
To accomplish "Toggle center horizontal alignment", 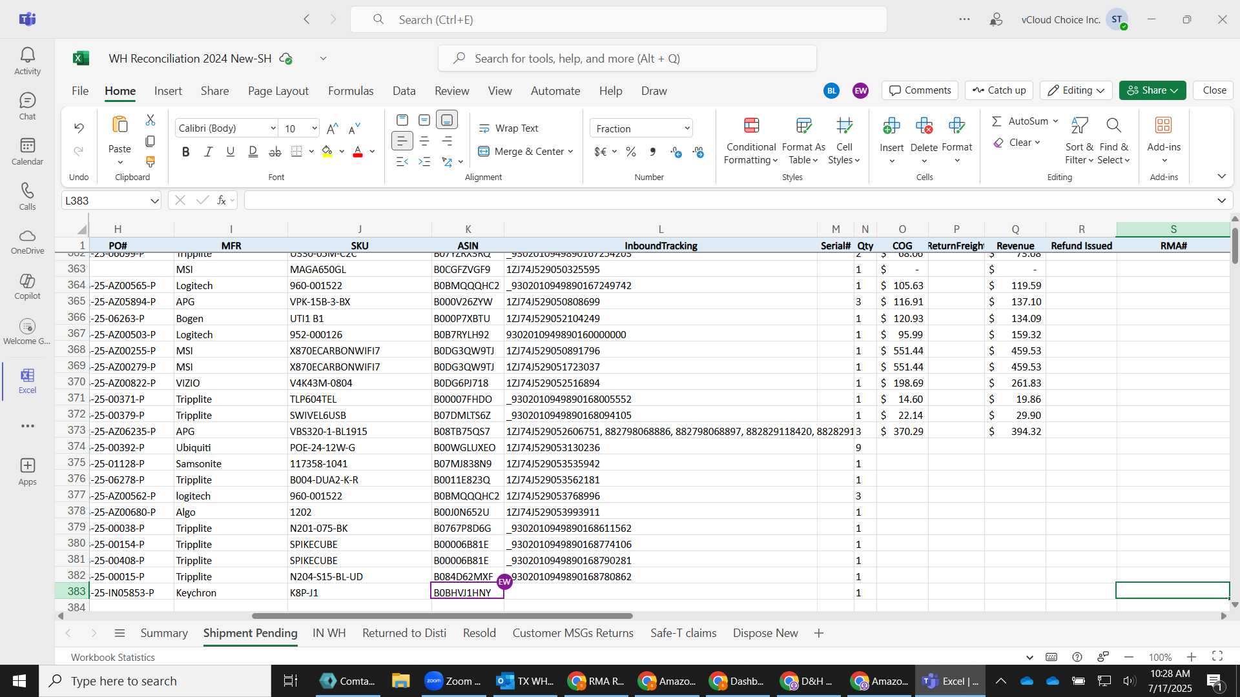I will pos(424,141).
